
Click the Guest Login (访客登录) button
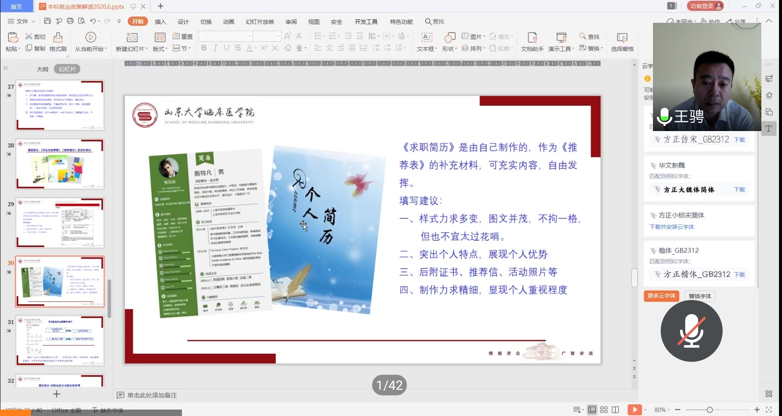pos(705,6)
